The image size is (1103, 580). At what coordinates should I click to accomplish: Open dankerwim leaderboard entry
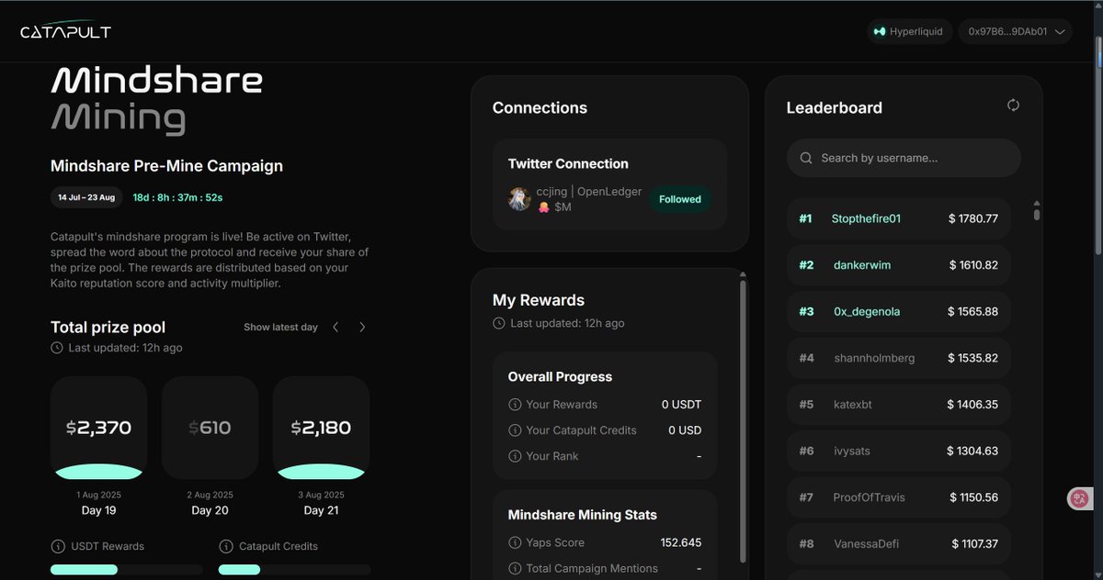[899, 265]
